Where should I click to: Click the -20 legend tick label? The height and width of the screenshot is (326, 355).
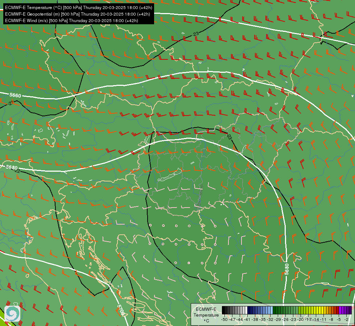[x=301, y=319]
